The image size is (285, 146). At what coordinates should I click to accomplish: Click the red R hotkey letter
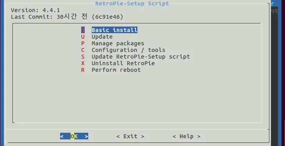83,70
